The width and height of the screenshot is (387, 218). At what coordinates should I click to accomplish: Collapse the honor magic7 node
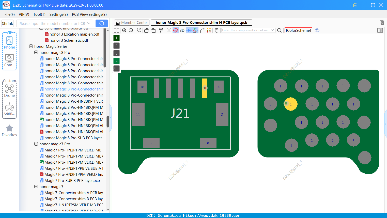(x=36, y=186)
